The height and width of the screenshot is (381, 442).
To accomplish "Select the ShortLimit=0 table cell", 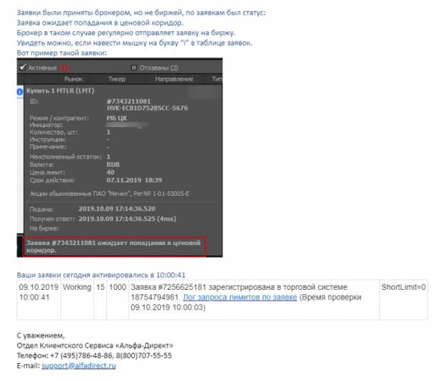I will pyautogui.click(x=403, y=287).
